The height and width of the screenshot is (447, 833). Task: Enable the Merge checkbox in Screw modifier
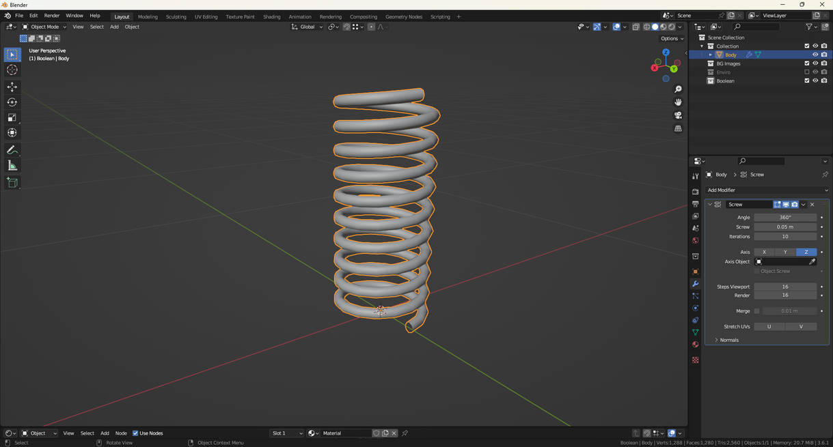[756, 311]
